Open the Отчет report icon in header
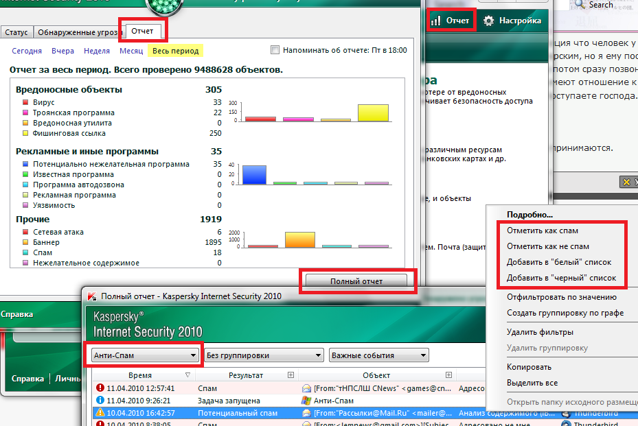638x426 pixels. click(x=436, y=21)
